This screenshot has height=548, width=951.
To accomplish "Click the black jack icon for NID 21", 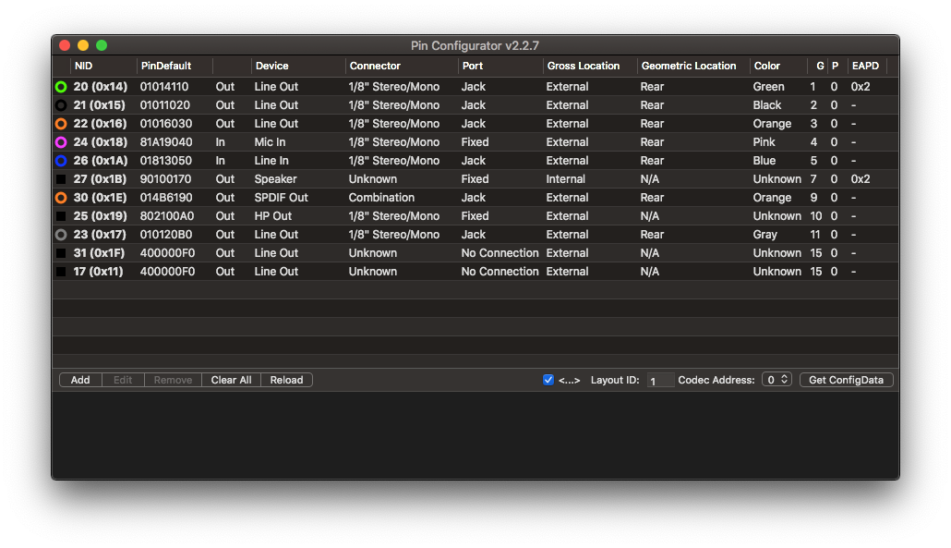I will coord(61,105).
